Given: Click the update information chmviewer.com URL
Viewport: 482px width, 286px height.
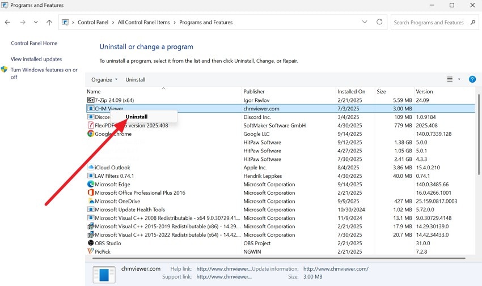Looking at the screenshot, I should tap(336, 269).
